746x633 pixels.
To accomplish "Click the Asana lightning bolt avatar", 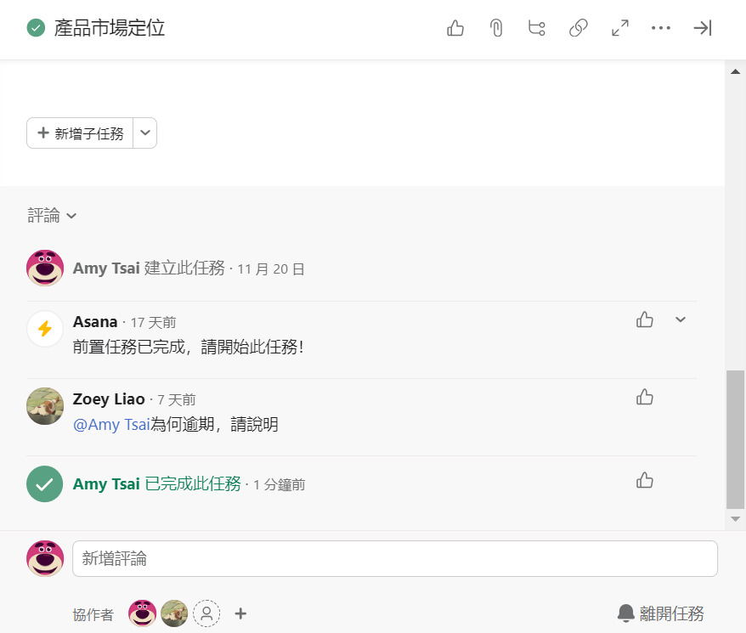I will pos(45,329).
